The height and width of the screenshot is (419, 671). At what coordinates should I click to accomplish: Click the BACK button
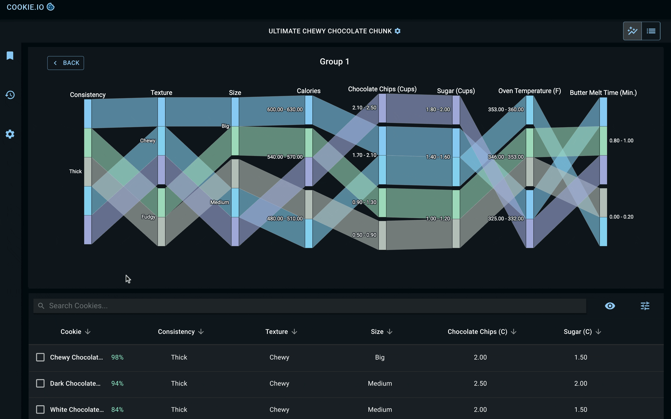(x=65, y=63)
